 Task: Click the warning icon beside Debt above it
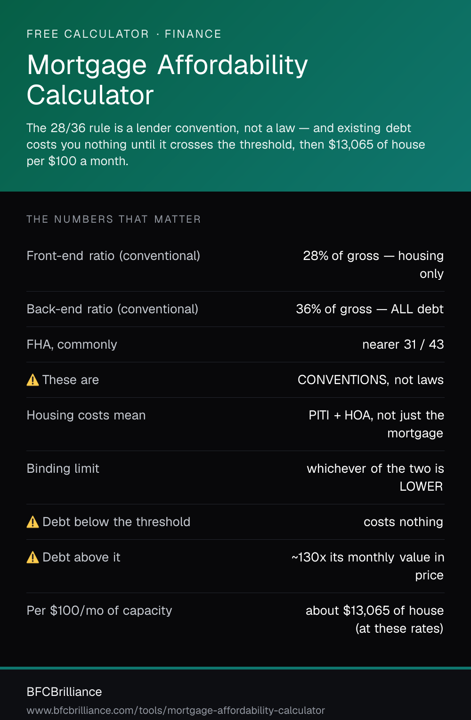click(x=32, y=557)
